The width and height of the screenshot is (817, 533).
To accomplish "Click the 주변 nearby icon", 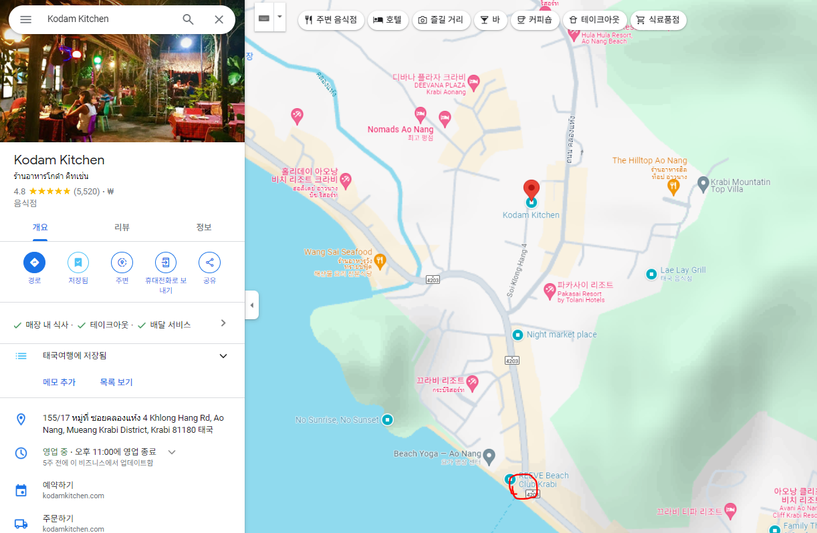I will click(122, 262).
